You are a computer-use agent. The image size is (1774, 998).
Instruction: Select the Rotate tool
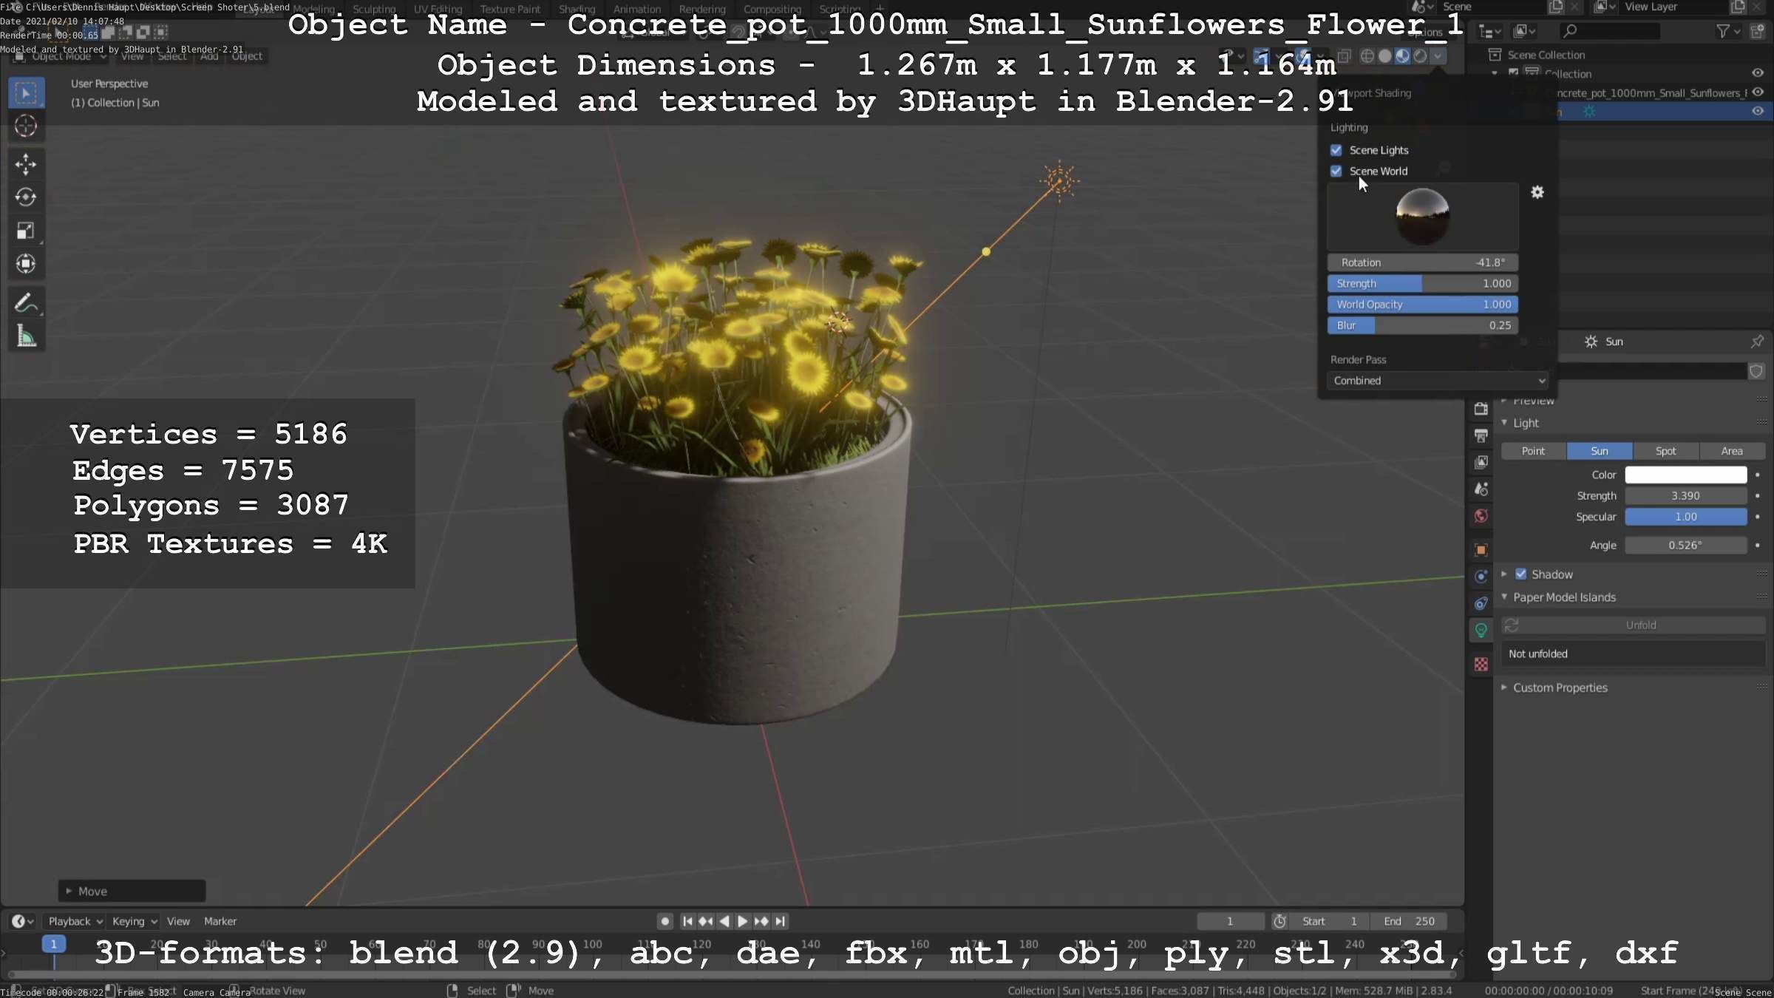pyautogui.click(x=26, y=197)
